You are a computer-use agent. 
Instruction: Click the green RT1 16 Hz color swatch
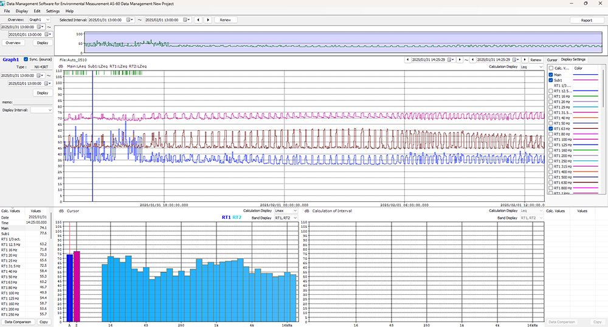[586, 97]
